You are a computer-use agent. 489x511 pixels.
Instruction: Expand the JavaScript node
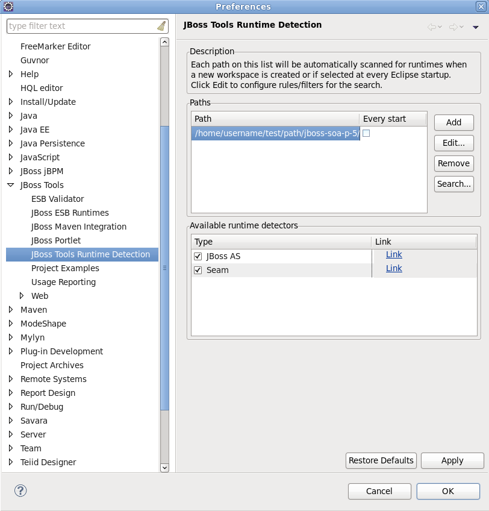coord(11,157)
